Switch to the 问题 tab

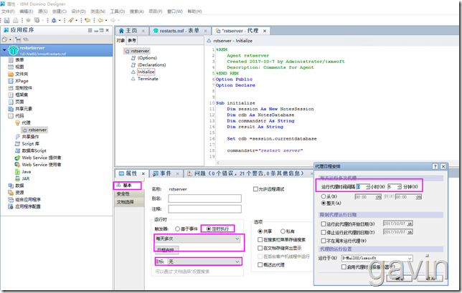coord(249,173)
